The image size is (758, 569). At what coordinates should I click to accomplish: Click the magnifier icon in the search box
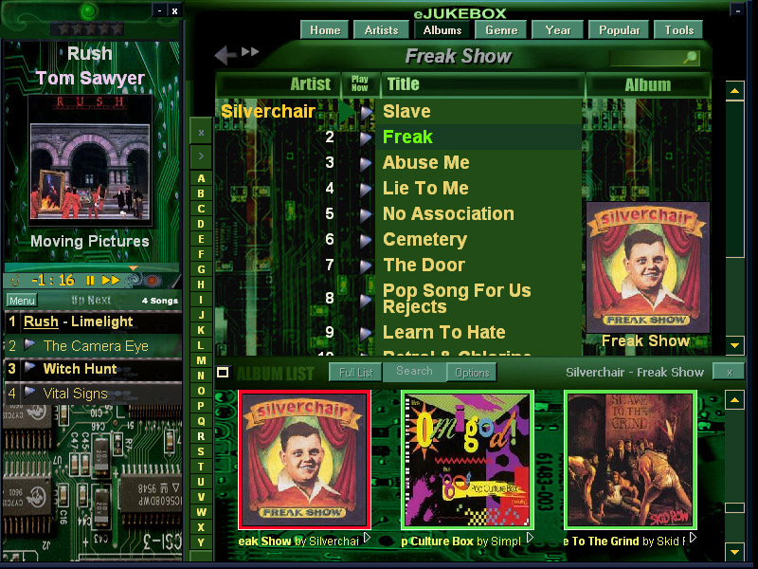[x=691, y=58]
